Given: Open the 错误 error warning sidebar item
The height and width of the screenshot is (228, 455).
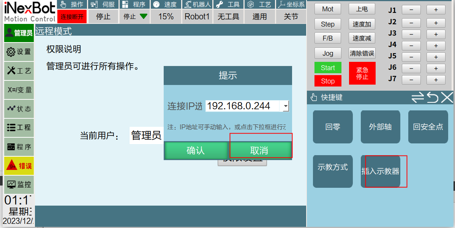Looking at the screenshot, I should click(19, 166).
